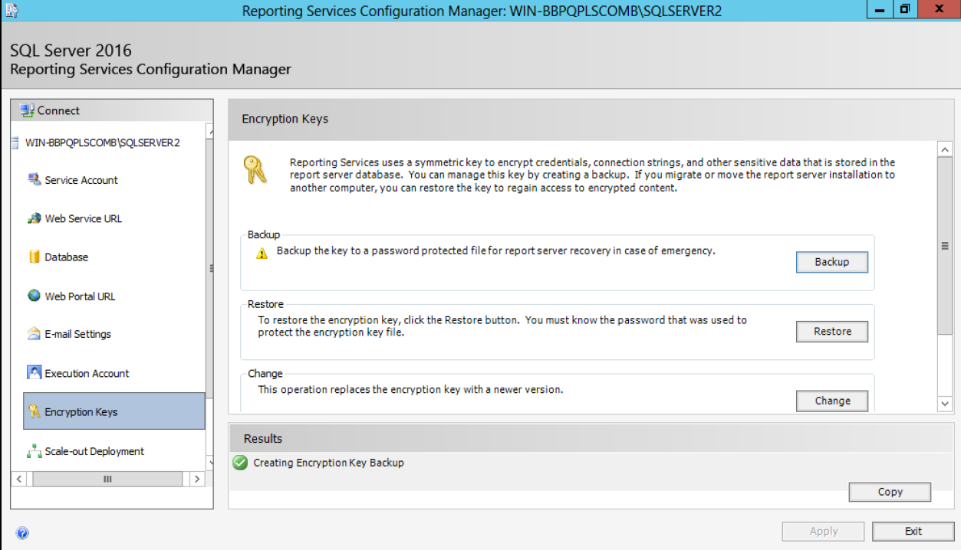This screenshot has width=961, height=550.
Task: Click the server icon beside WIN-BBPQPLSCOMB\SQLSERVER2
Action: pyautogui.click(x=15, y=142)
